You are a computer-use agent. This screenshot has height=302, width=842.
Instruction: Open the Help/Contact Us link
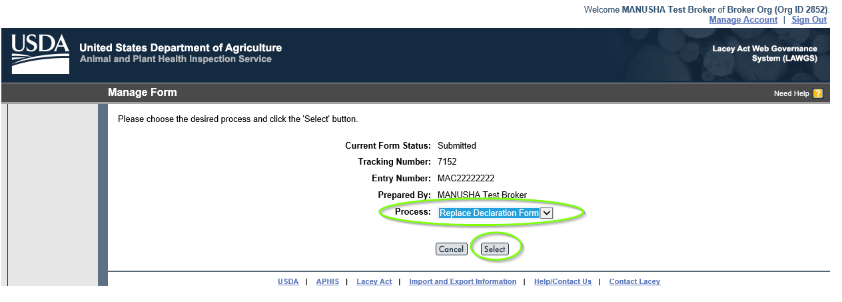(x=562, y=281)
